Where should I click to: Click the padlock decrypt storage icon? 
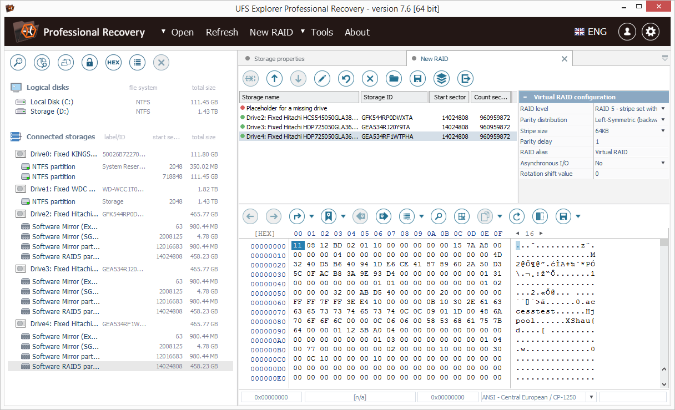[90, 62]
